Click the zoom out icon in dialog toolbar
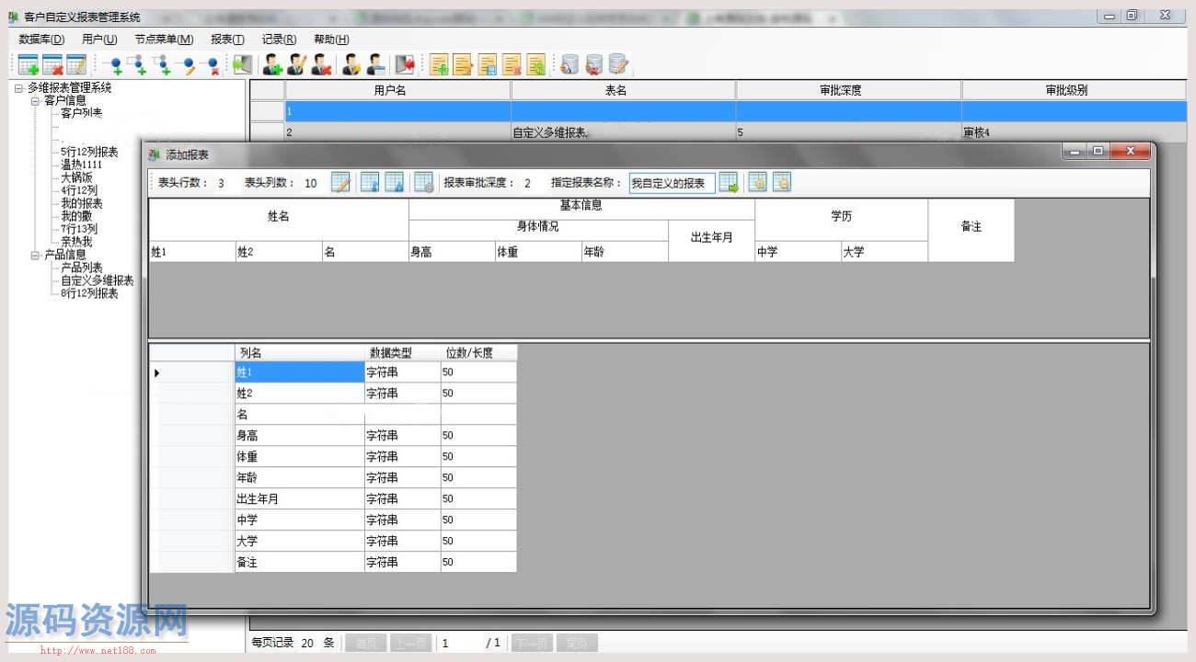The image size is (1196, 662). click(782, 182)
